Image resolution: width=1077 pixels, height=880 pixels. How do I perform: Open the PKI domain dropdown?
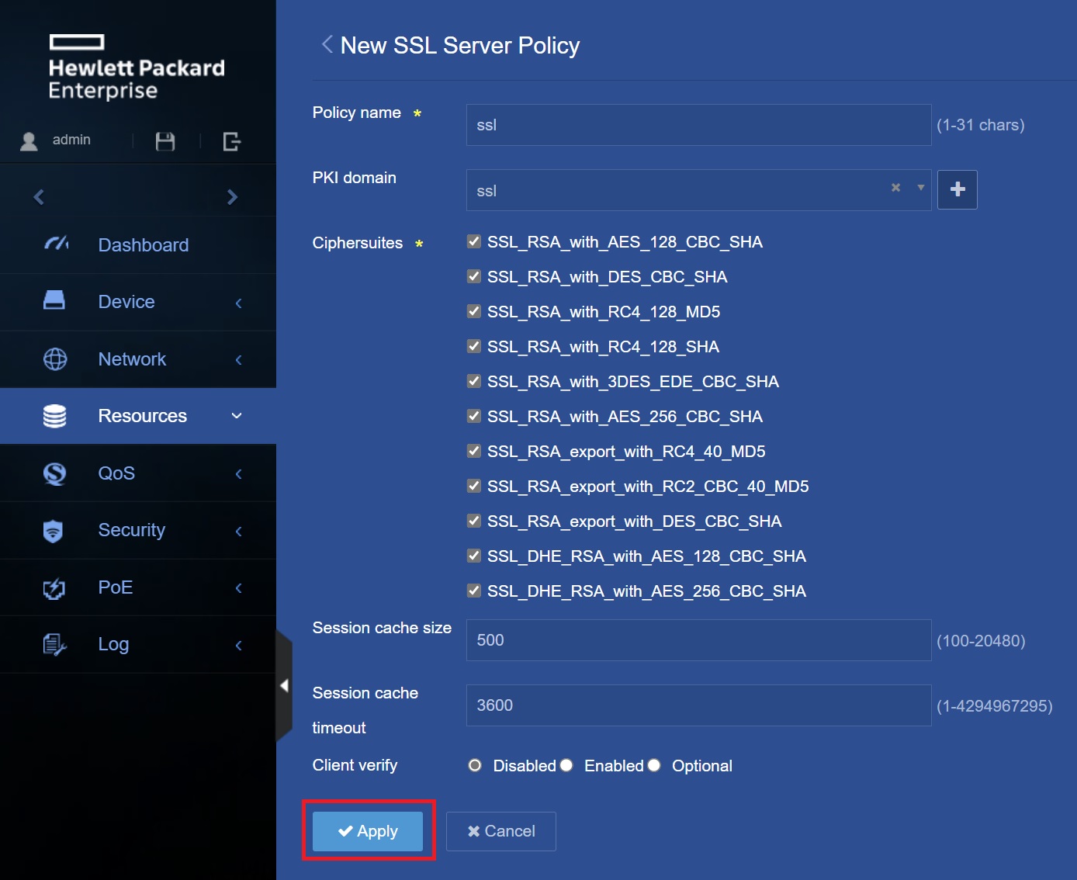click(920, 188)
